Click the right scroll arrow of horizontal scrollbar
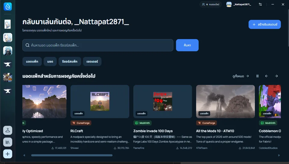The width and height of the screenshot is (289, 164). click(279, 155)
